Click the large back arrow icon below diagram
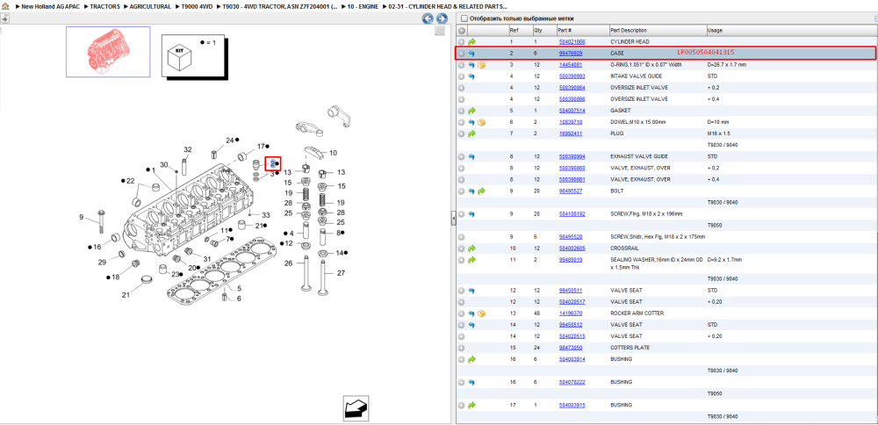The height and width of the screenshot is (425, 878). coord(355,408)
